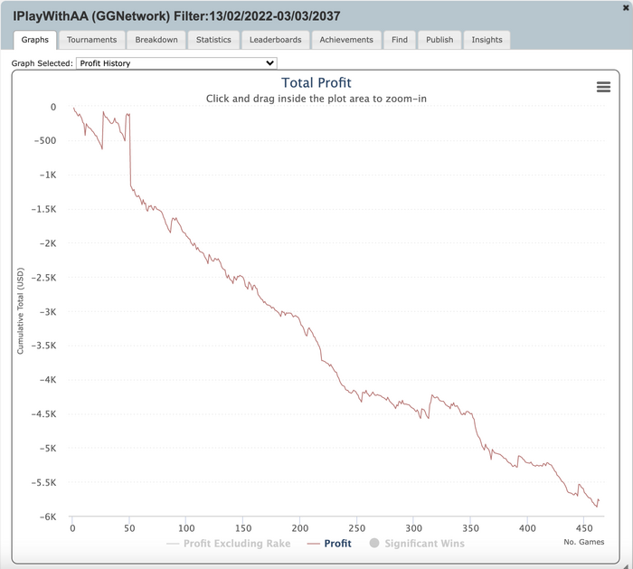Open the Publish tab
This screenshot has width=633, height=569.
[x=439, y=40]
